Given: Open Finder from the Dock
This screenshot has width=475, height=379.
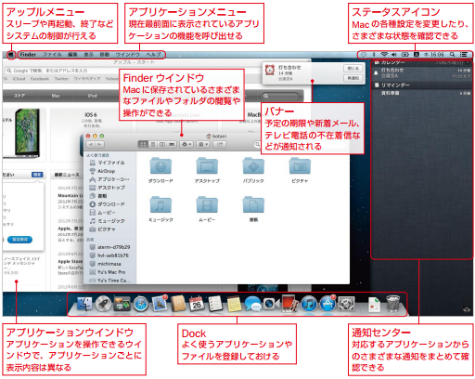Looking at the screenshot, I should [x=84, y=304].
